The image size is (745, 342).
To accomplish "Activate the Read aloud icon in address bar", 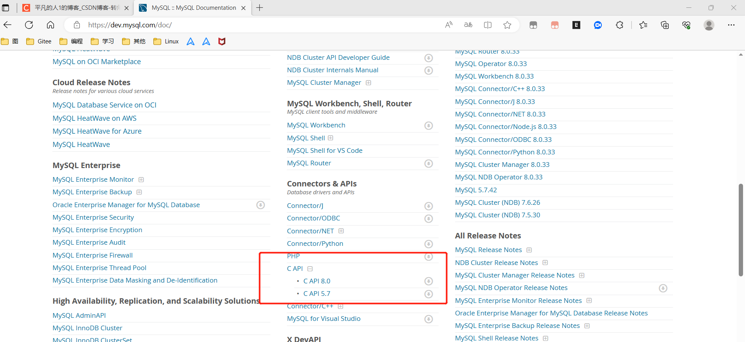I will (449, 25).
